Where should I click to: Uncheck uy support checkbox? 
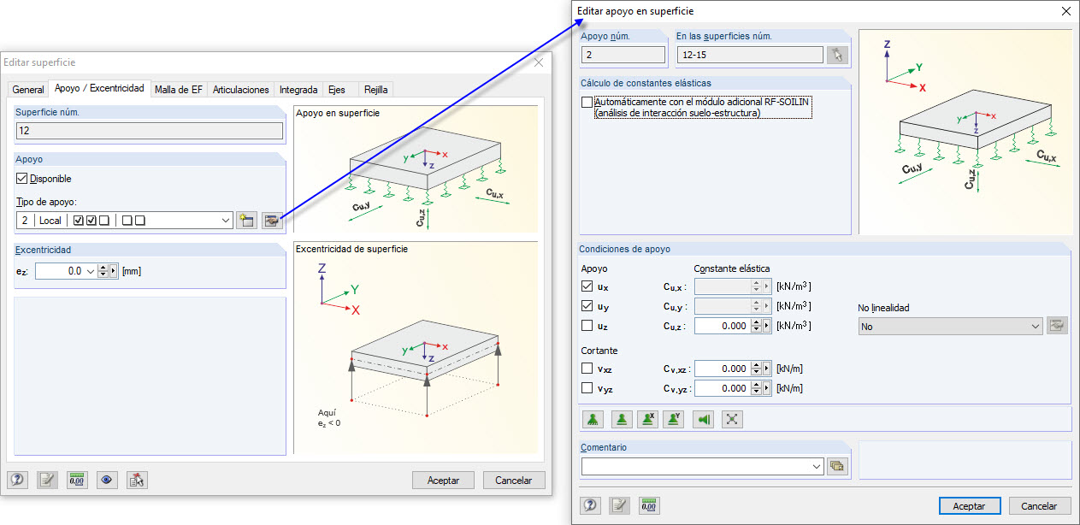pos(587,305)
